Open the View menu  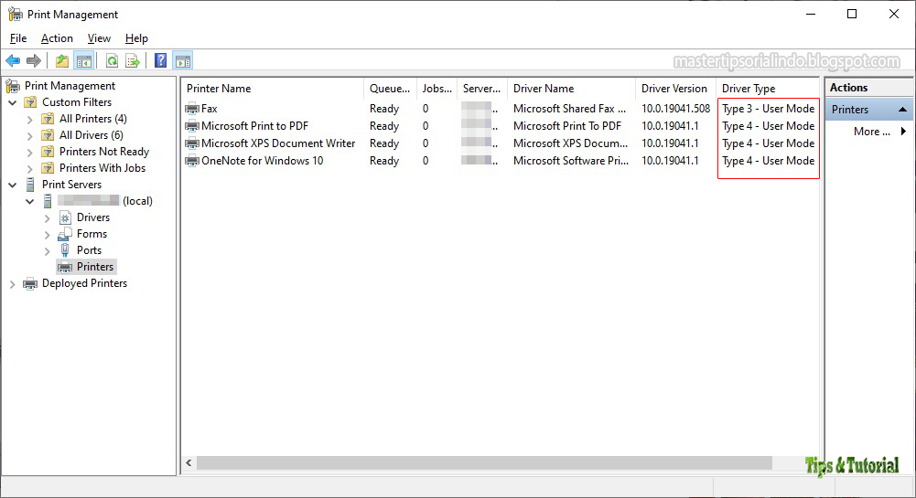[x=99, y=38]
